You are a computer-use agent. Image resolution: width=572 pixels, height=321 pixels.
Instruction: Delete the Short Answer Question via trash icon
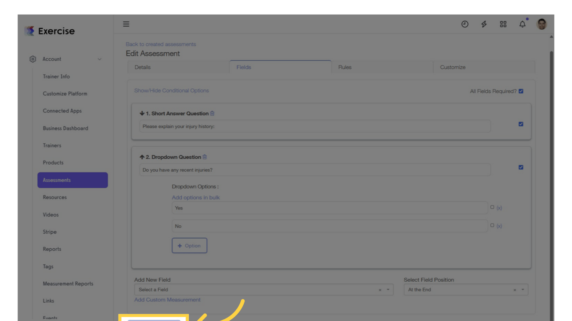[x=212, y=113]
